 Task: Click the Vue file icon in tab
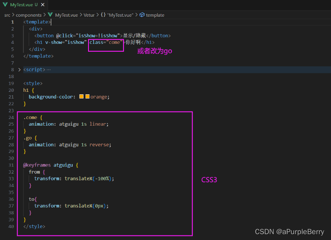point(5,5)
